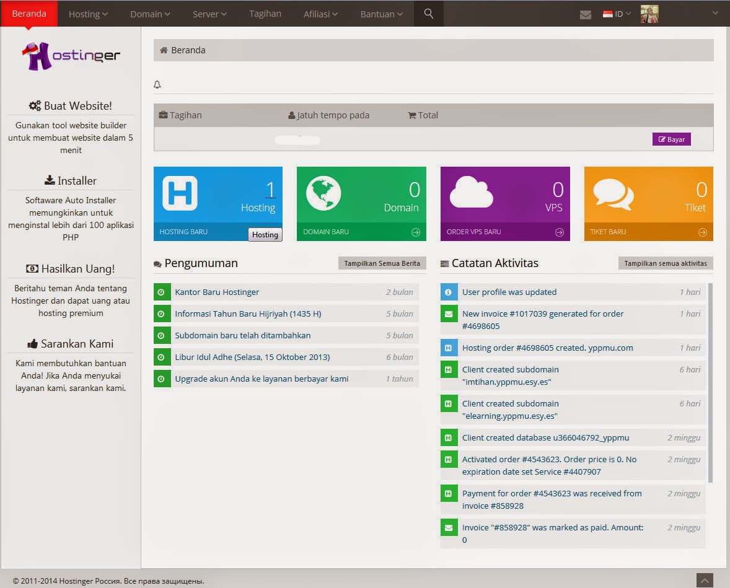730x588 pixels.
Task: Click the user avatar photo
Action: (649, 14)
